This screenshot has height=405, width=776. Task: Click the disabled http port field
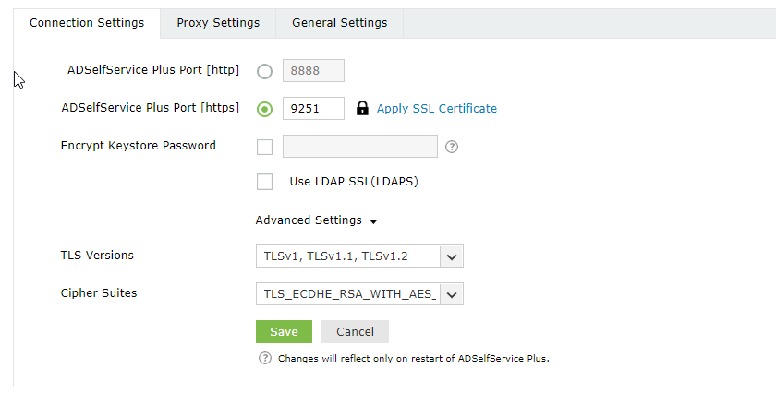[x=312, y=72]
